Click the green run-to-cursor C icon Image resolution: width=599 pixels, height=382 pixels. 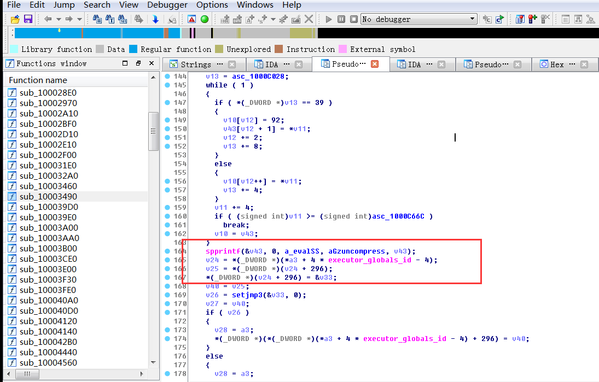coord(499,19)
